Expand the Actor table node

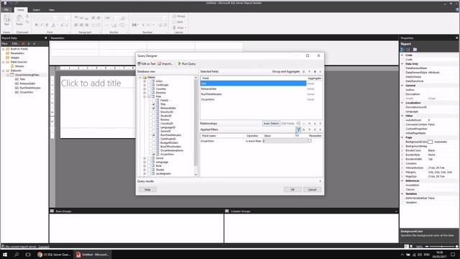(x=144, y=81)
